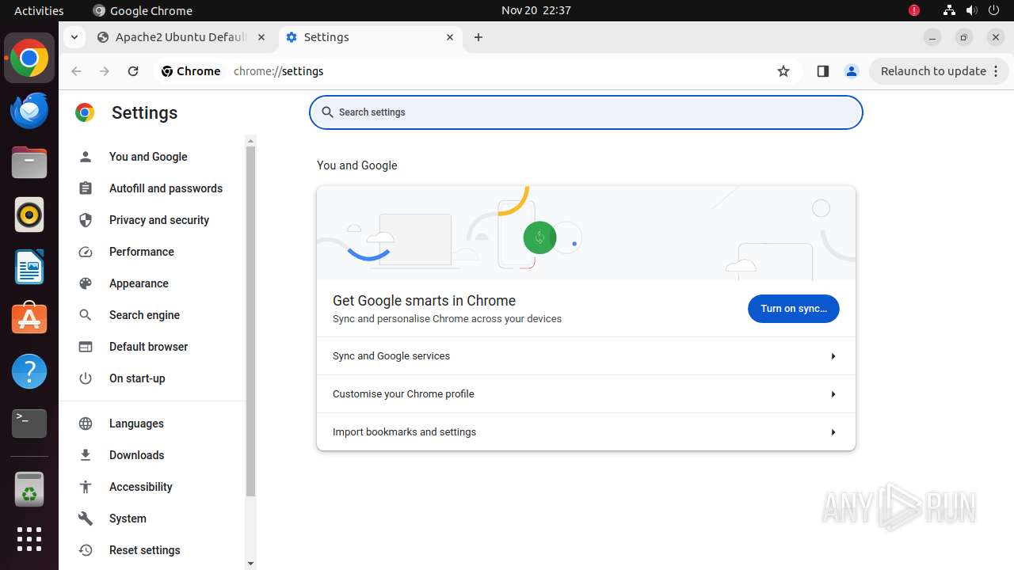Bookmark this page with the star icon

pos(783,71)
